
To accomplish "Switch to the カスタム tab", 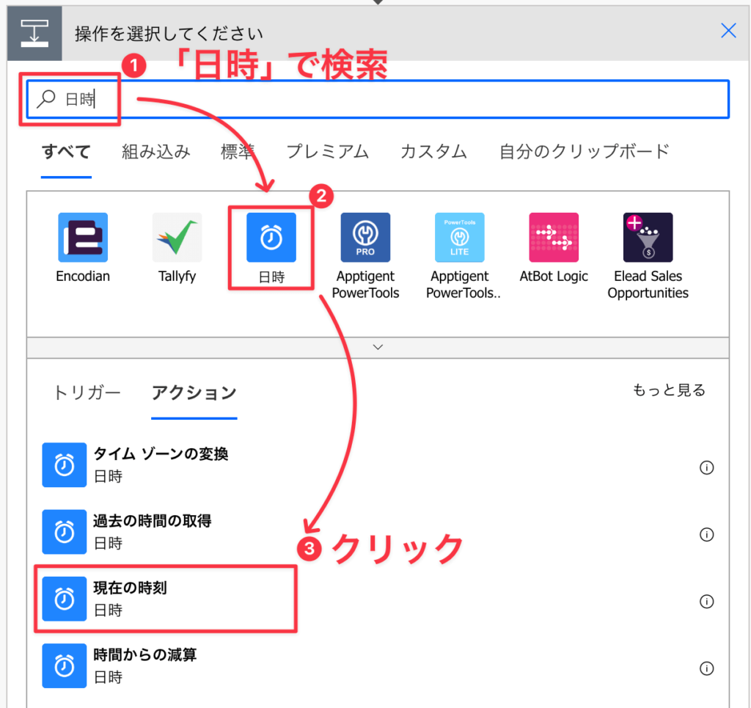I will pyautogui.click(x=433, y=152).
